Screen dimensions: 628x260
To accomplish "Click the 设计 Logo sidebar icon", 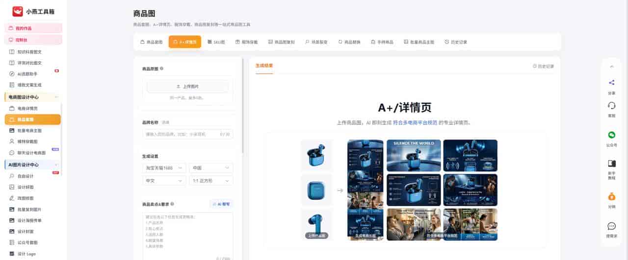I will tap(12, 254).
